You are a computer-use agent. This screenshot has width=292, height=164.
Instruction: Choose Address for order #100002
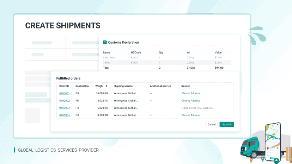tap(190, 101)
